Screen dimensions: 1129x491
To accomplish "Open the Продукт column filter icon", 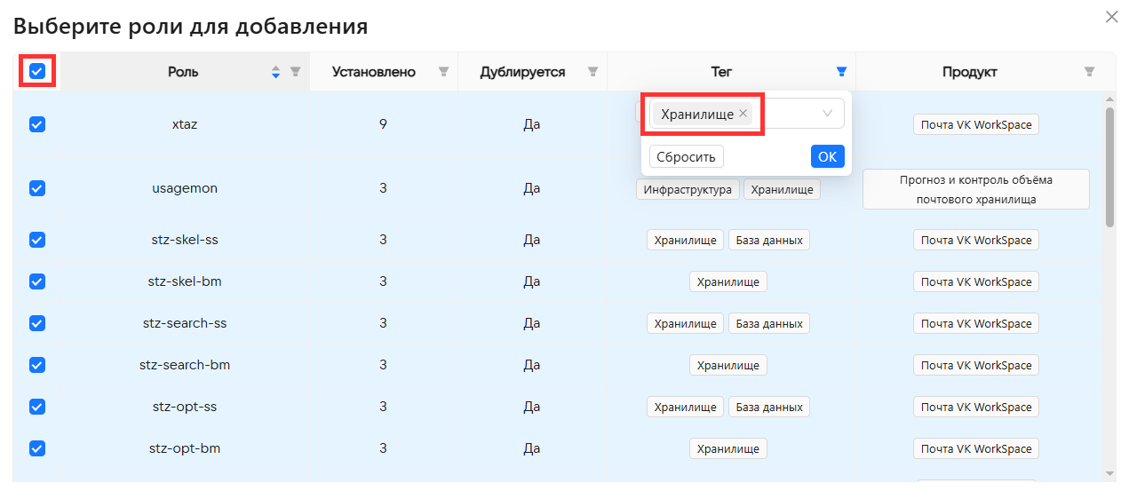I will click(x=1089, y=72).
